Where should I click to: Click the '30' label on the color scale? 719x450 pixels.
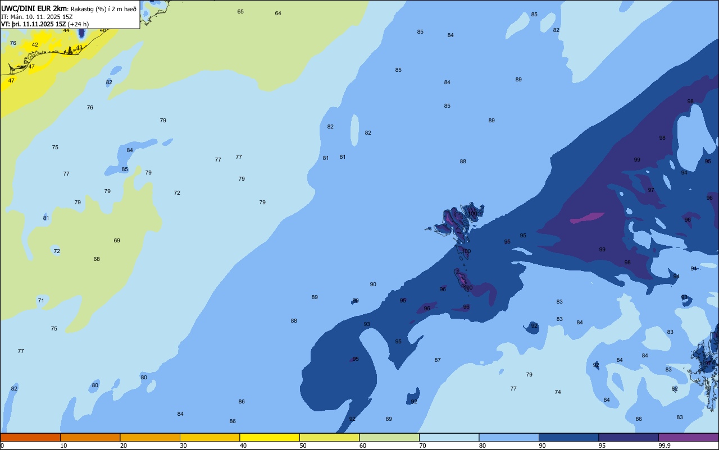[x=183, y=446]
